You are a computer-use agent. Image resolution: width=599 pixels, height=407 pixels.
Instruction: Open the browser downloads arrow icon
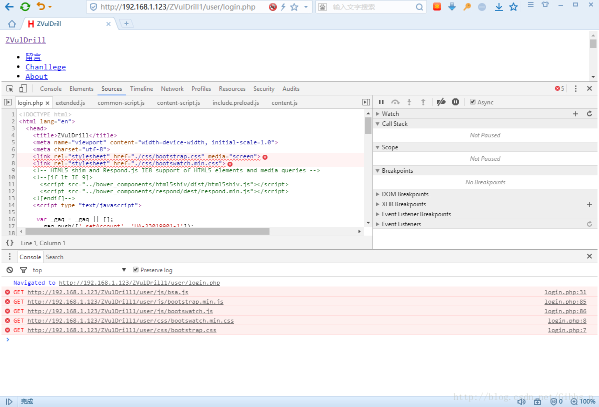498,7
